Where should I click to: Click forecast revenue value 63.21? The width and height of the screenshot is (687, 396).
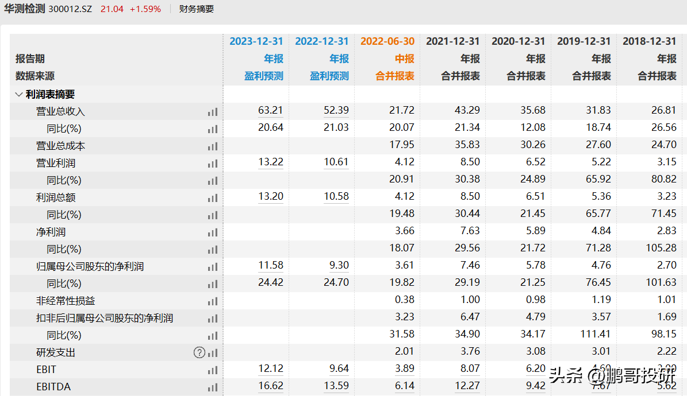tap(270, 110)
